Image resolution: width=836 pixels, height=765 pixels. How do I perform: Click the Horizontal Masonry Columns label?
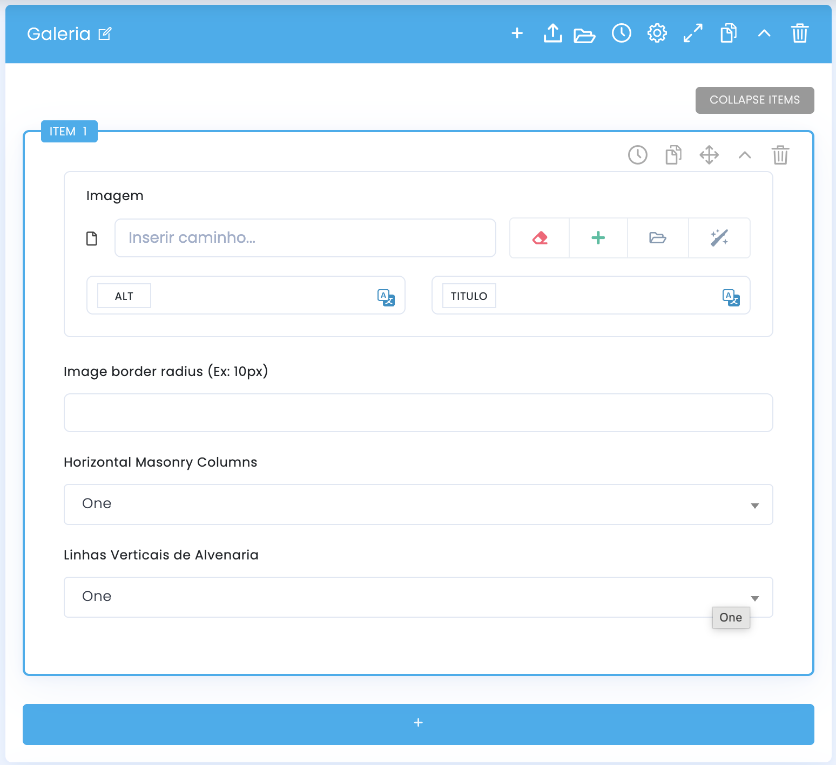click(160, 462)
